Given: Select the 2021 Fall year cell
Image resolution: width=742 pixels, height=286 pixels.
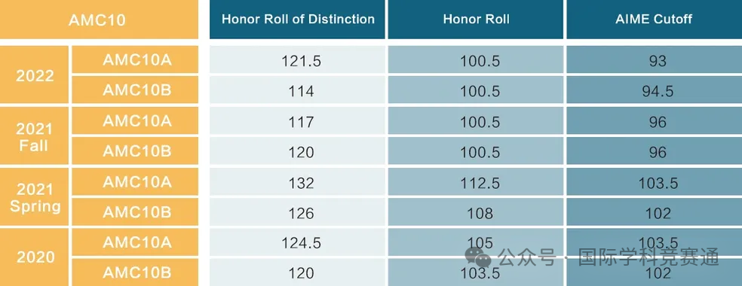Looking at the screenshot, I should pyautogui.click(x=35, y=136).
